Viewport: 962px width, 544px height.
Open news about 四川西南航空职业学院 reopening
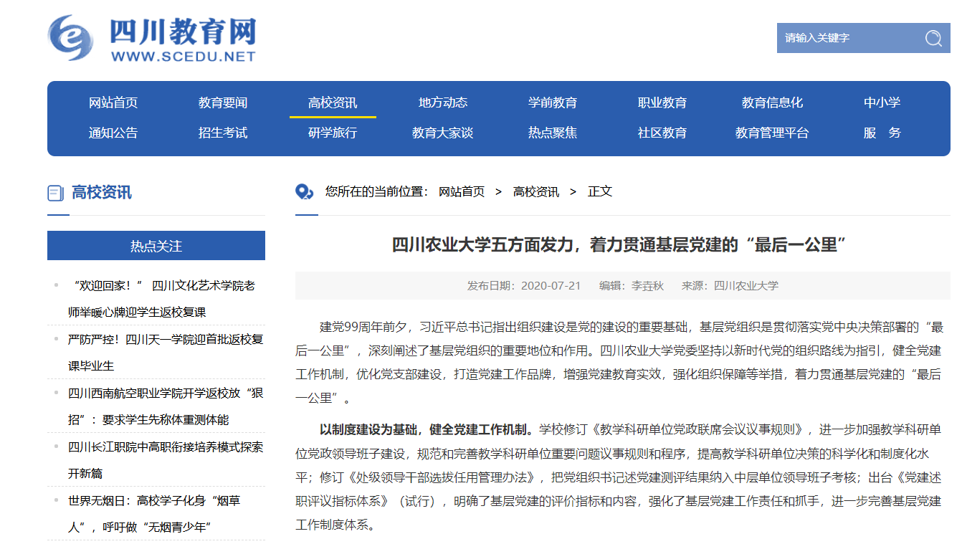pos(166,406)
